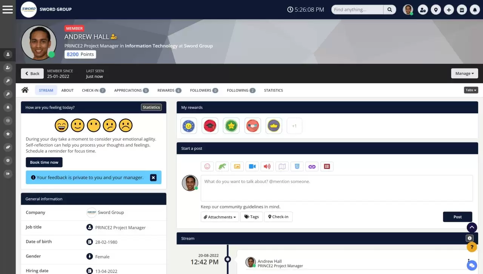This screenshot has width=483, height=274.
Task: Click the Post button
Action: (x=457, y=217)
